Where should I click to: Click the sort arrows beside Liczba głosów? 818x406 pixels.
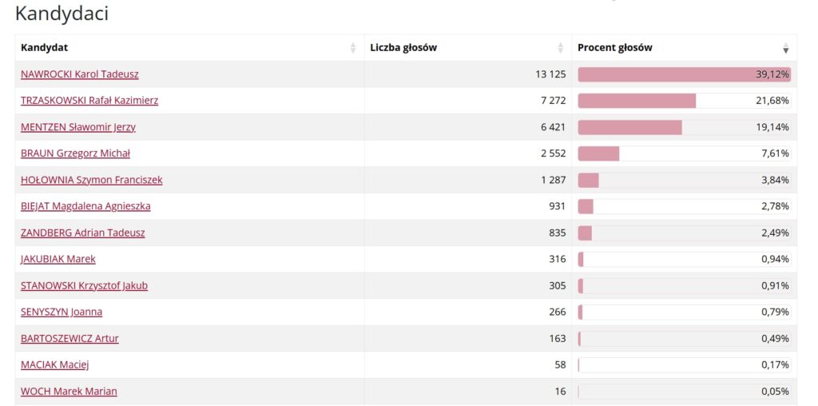pos(561,48)
